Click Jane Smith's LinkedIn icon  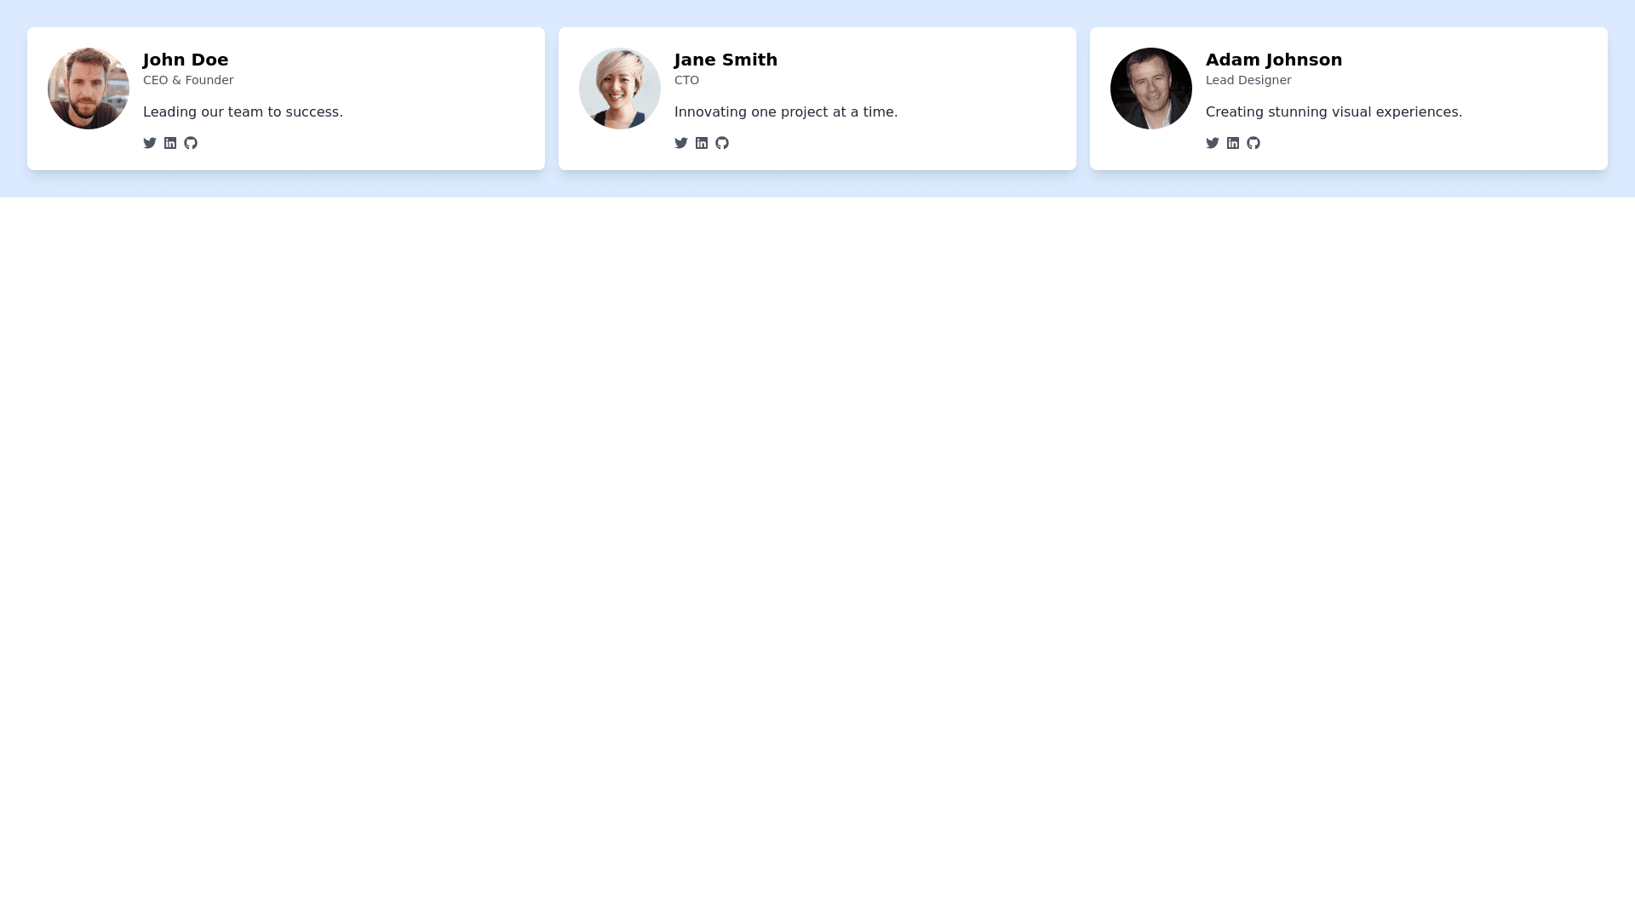pyautogui.click(x=702, y=143)
